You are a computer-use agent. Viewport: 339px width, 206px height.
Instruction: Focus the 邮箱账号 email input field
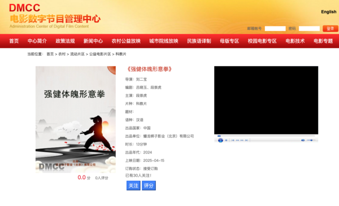click(275, 29)
